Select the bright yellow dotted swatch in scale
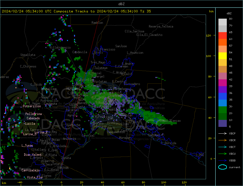This screenshot has width=243, height=186. 222,56
